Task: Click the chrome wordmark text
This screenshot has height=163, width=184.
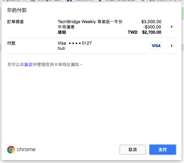Action: point(26,150)
